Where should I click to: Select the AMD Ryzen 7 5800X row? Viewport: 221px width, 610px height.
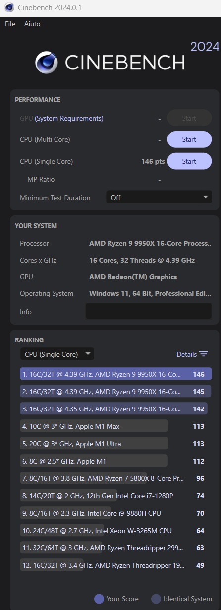pyautogui.click(x=115, y=478)
